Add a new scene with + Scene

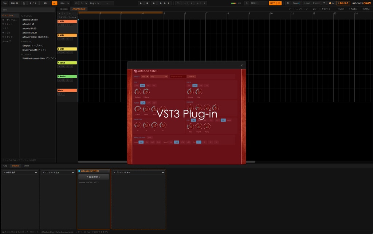coord(365,9)
